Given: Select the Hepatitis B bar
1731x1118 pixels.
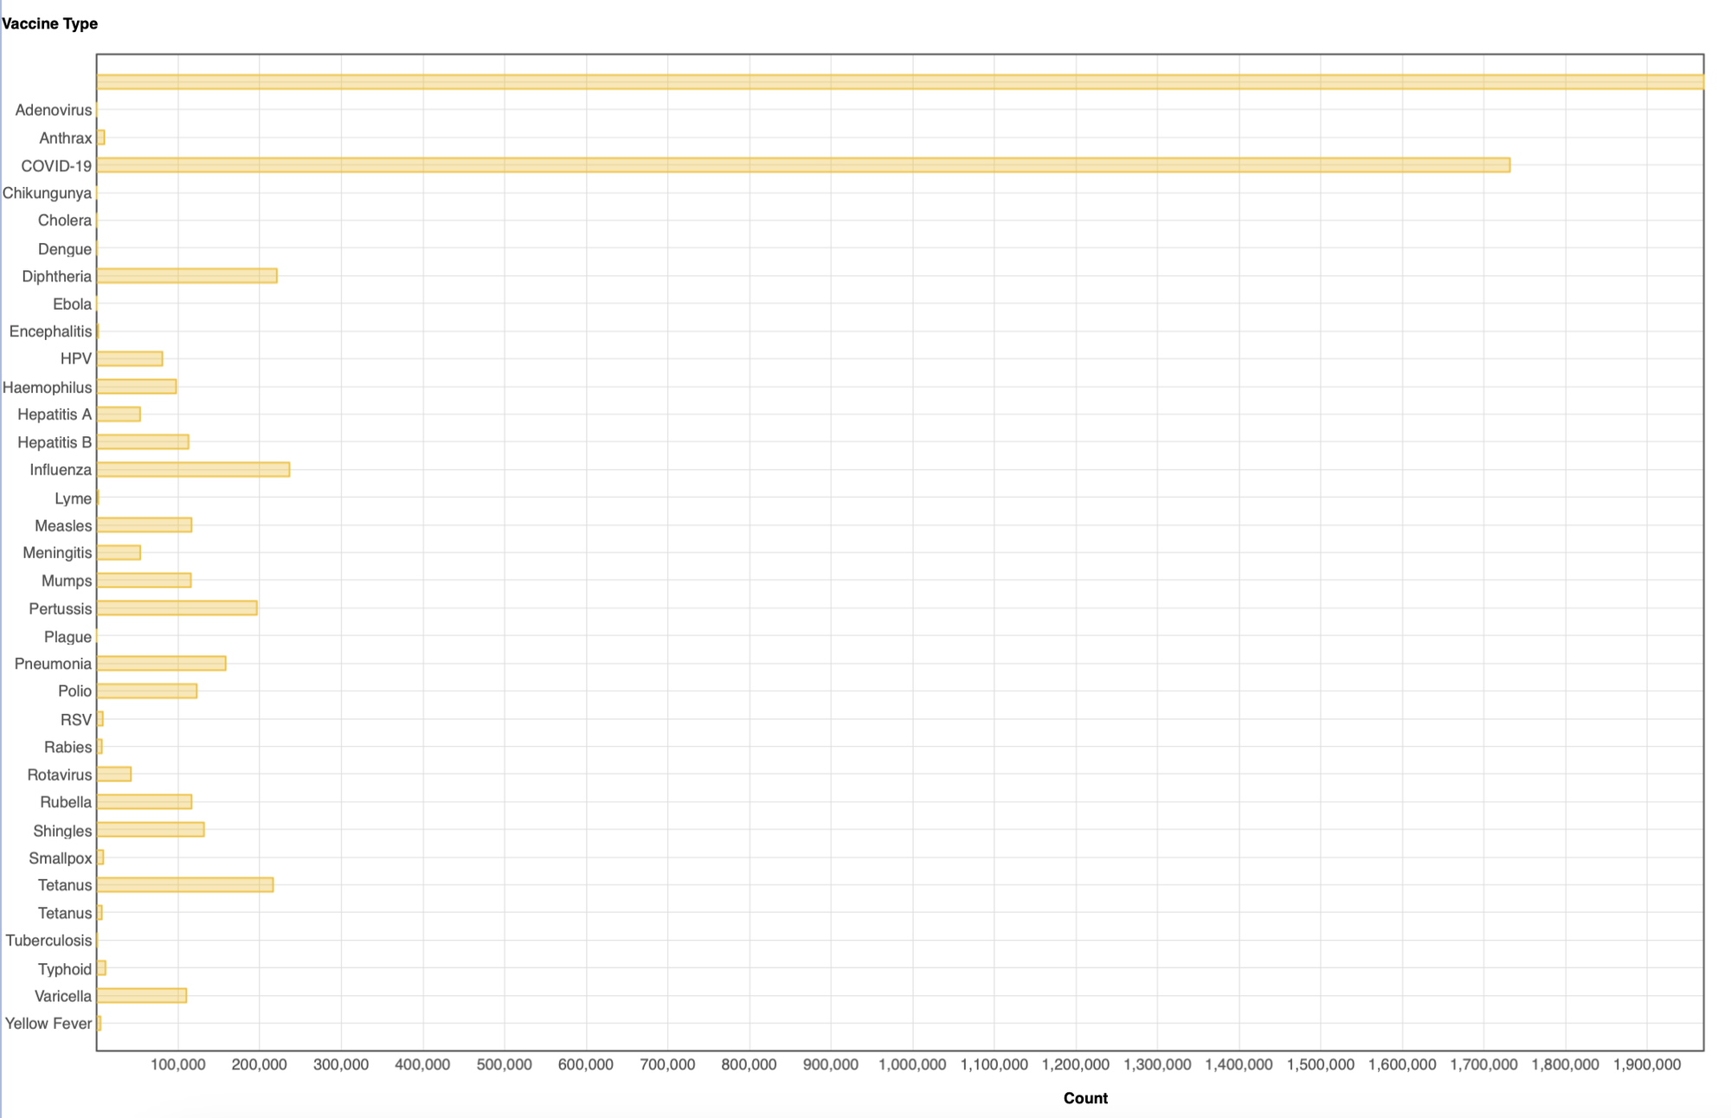Looking at the screenshot, I should coord(143,442).
